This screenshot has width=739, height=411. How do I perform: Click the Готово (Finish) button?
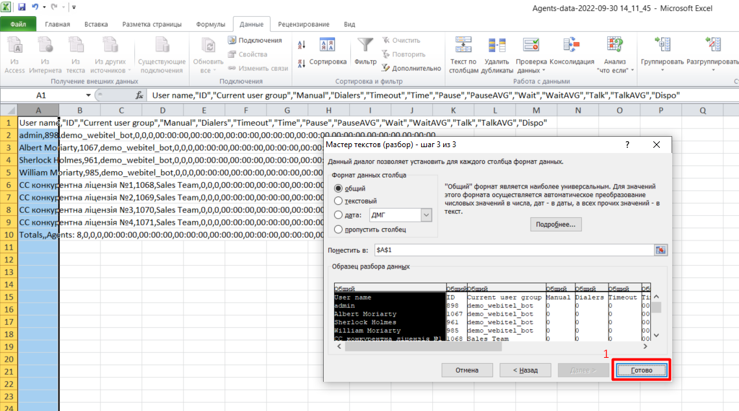pos(642,370)
